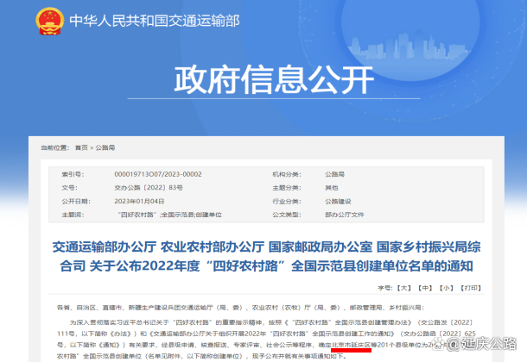Image resolution: width=527 pixels, height=362 pixels.
Task: Click the 公开日期 label
Action: point(76,201)
